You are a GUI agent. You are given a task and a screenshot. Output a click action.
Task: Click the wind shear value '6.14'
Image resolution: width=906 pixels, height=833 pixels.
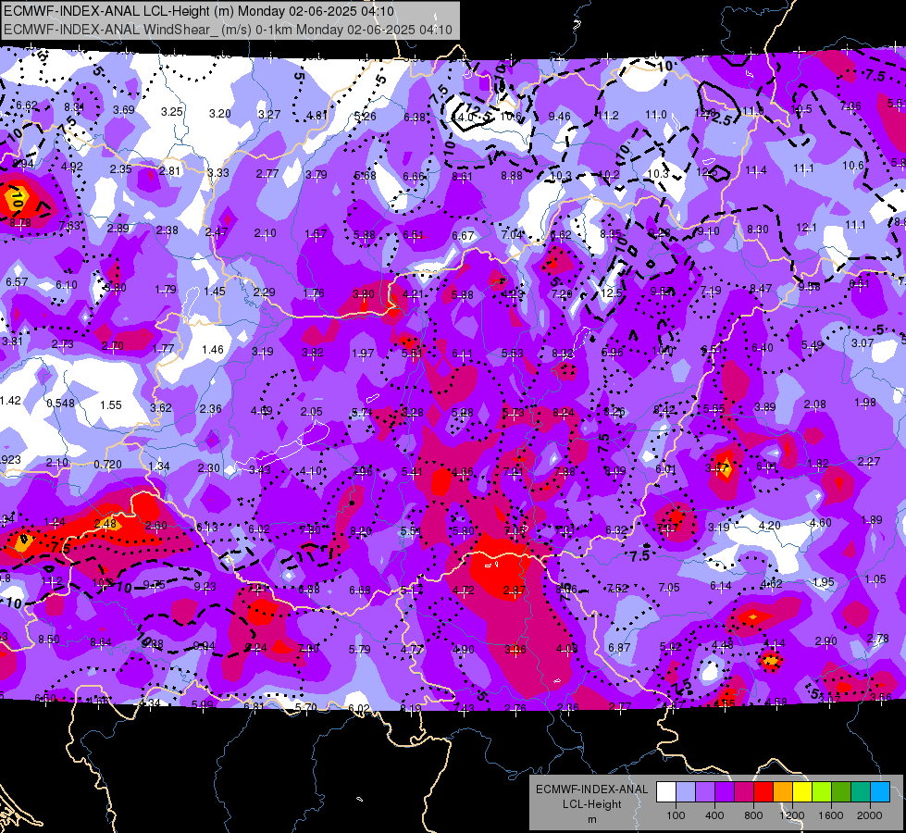point(721,586)
